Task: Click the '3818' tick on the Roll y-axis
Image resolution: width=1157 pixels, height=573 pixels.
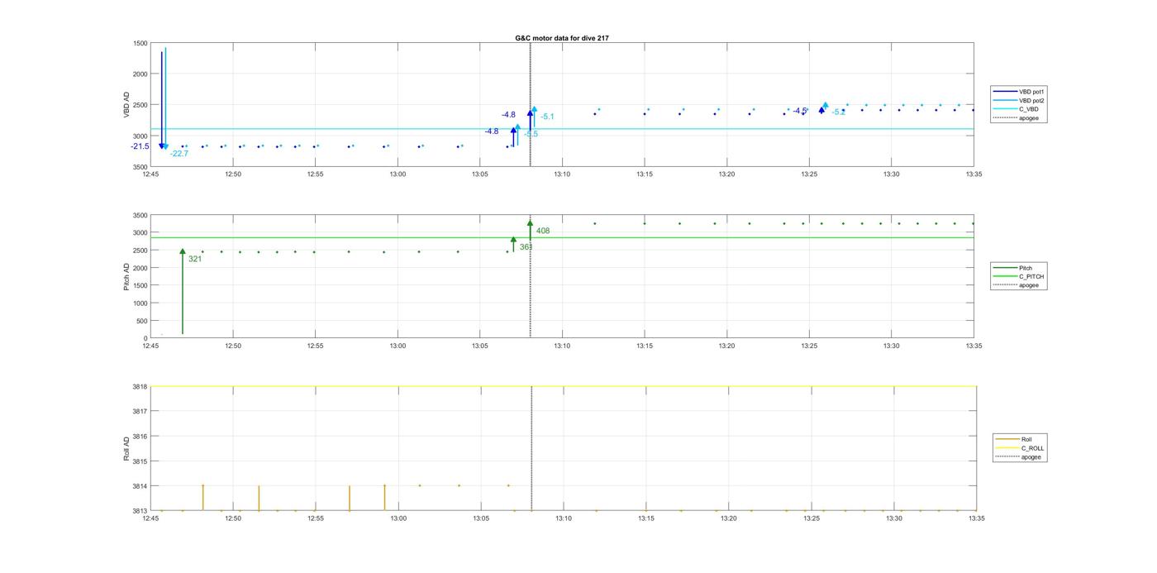Action: tap(140, 387)
